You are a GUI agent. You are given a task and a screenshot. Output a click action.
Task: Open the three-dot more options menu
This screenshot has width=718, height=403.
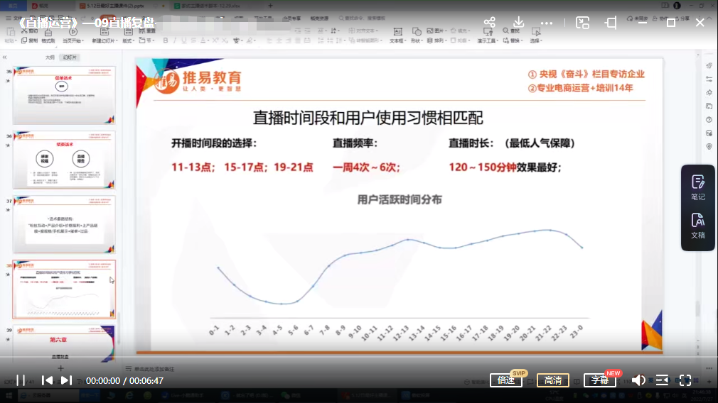tap(546, 23)
